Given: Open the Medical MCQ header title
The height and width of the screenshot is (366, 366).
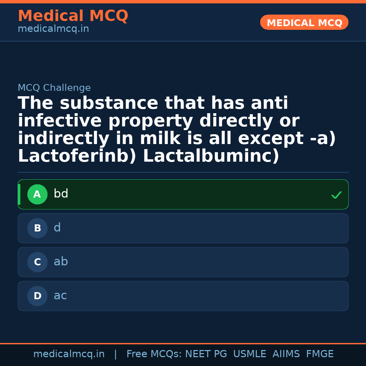Looking at the screenshot, I should coord(73,16).
